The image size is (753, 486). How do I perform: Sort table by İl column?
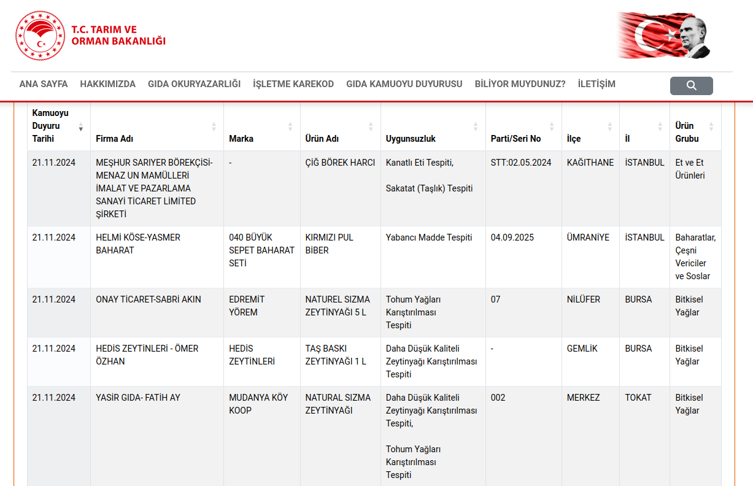pyautogui.click(x=660, y=127)
